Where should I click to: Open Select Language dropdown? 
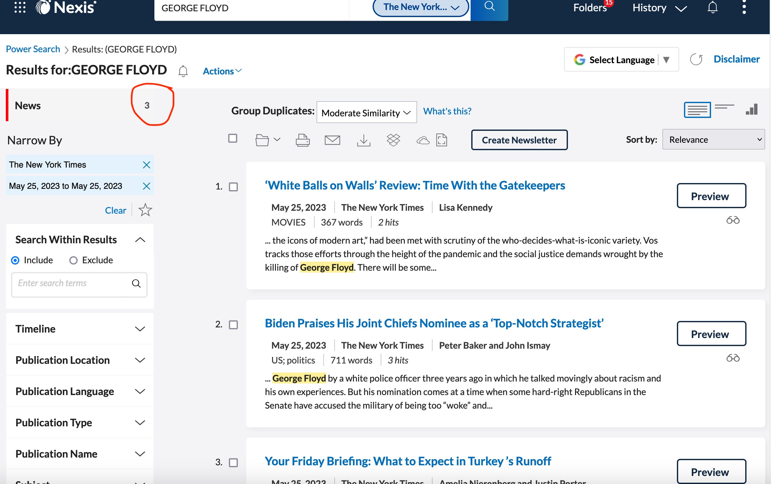(x=621, y=60)
